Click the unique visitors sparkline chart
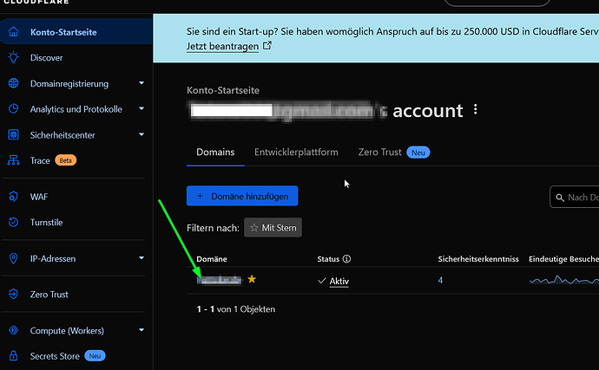Screen dimensions: 599x370 [x=564, y=281]
